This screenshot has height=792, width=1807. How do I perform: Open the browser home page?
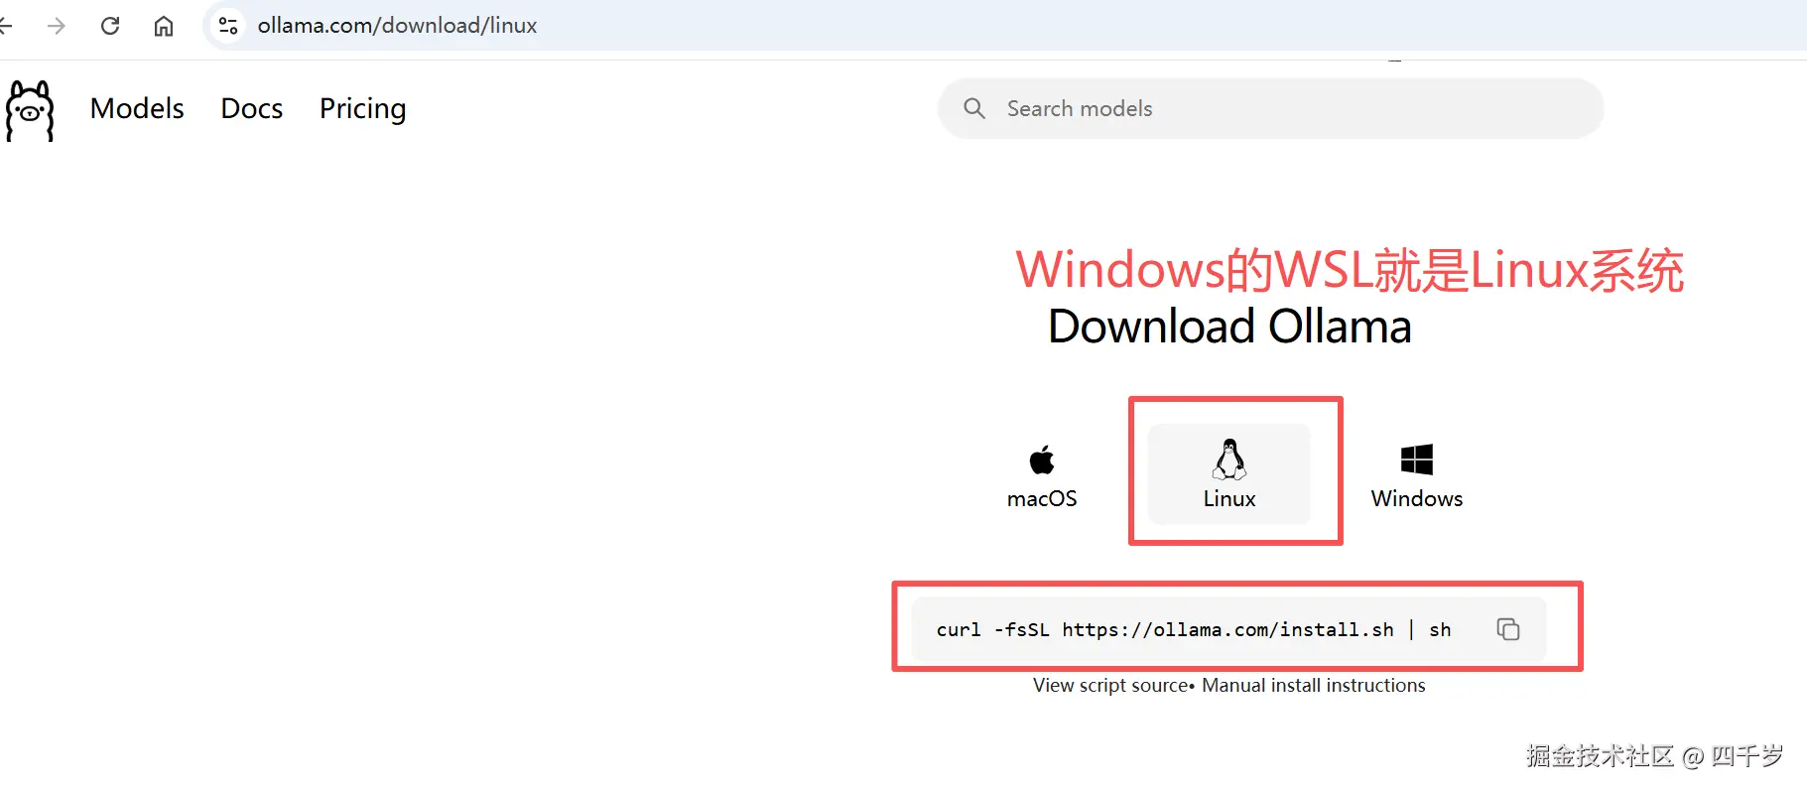coord(164,26)
